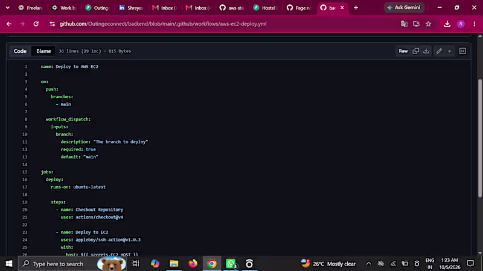Viewport: 483px width, 271px height.
Task: Expand the tab search dropdown arrow
Action: coord(7,7)
